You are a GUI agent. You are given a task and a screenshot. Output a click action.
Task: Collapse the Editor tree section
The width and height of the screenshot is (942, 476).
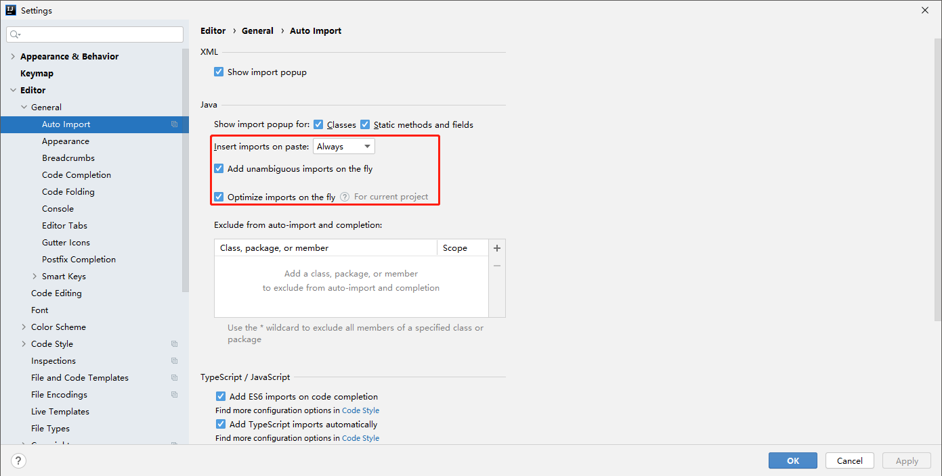coord(13,91)
